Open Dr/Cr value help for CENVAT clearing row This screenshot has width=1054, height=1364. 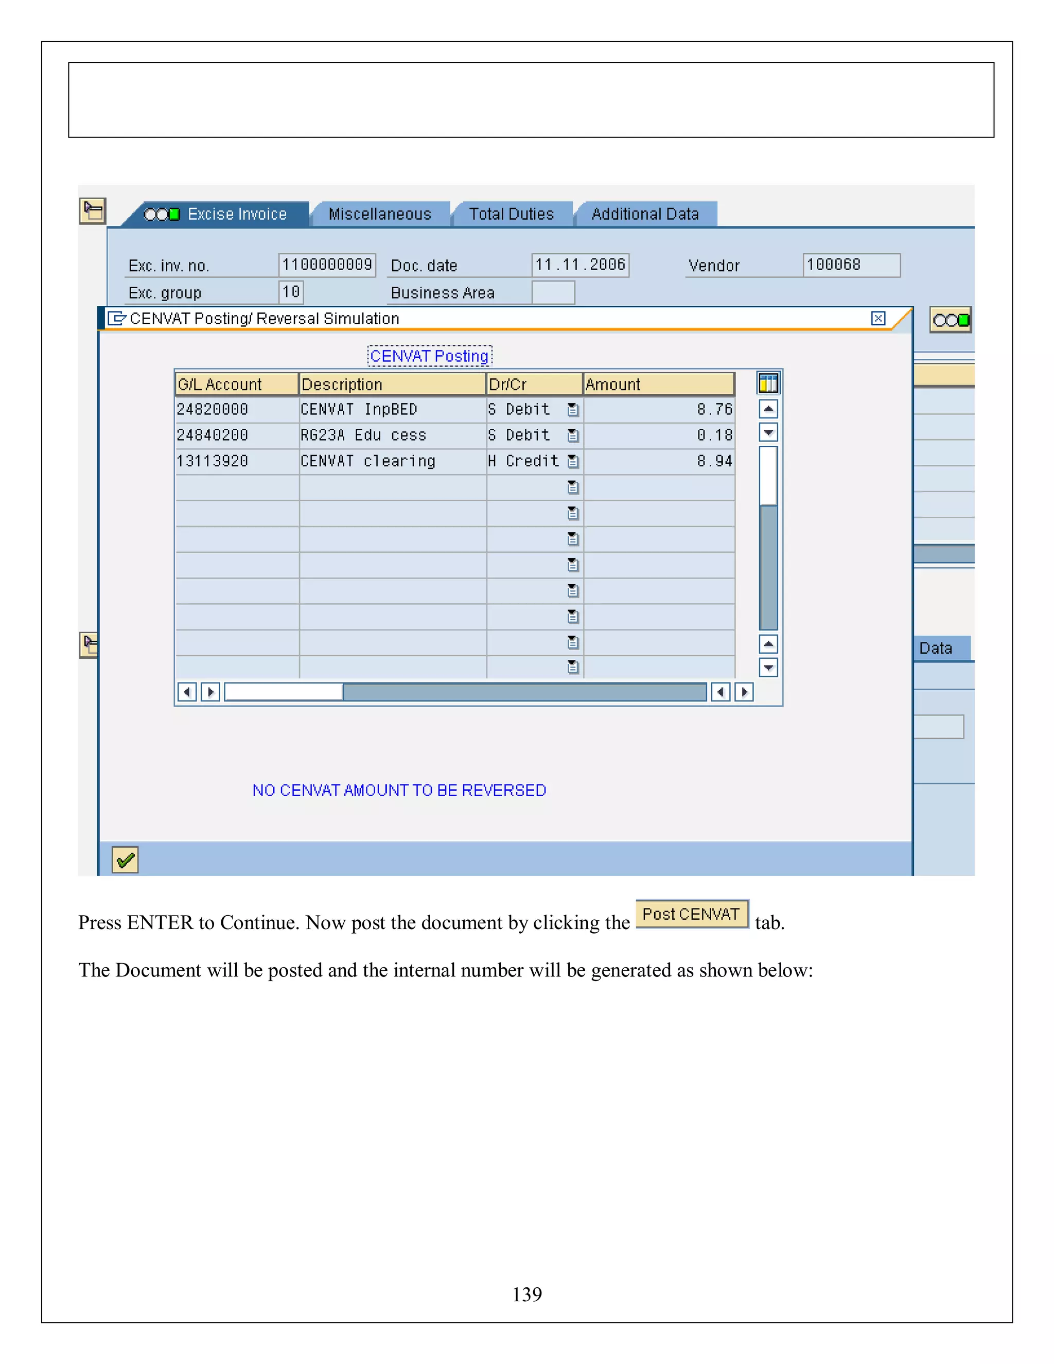[573, 462]
